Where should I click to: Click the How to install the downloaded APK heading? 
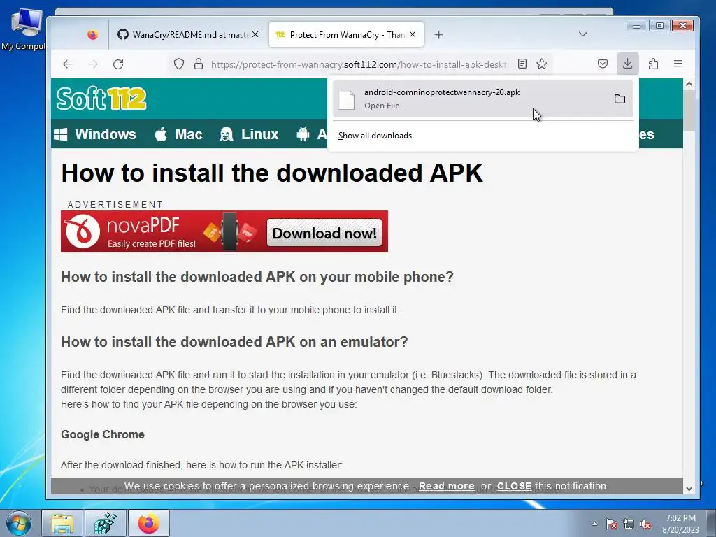(x=272, y=173)
